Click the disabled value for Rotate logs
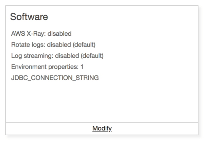Image resolution: width=209 pixels, height=141 pixels. pyautogui.click(x=58, y=45)
